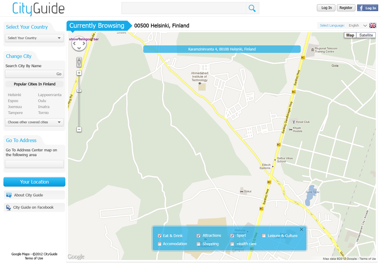
Task: Click the map pan control arrows
Action: click(x=79, y=44)
